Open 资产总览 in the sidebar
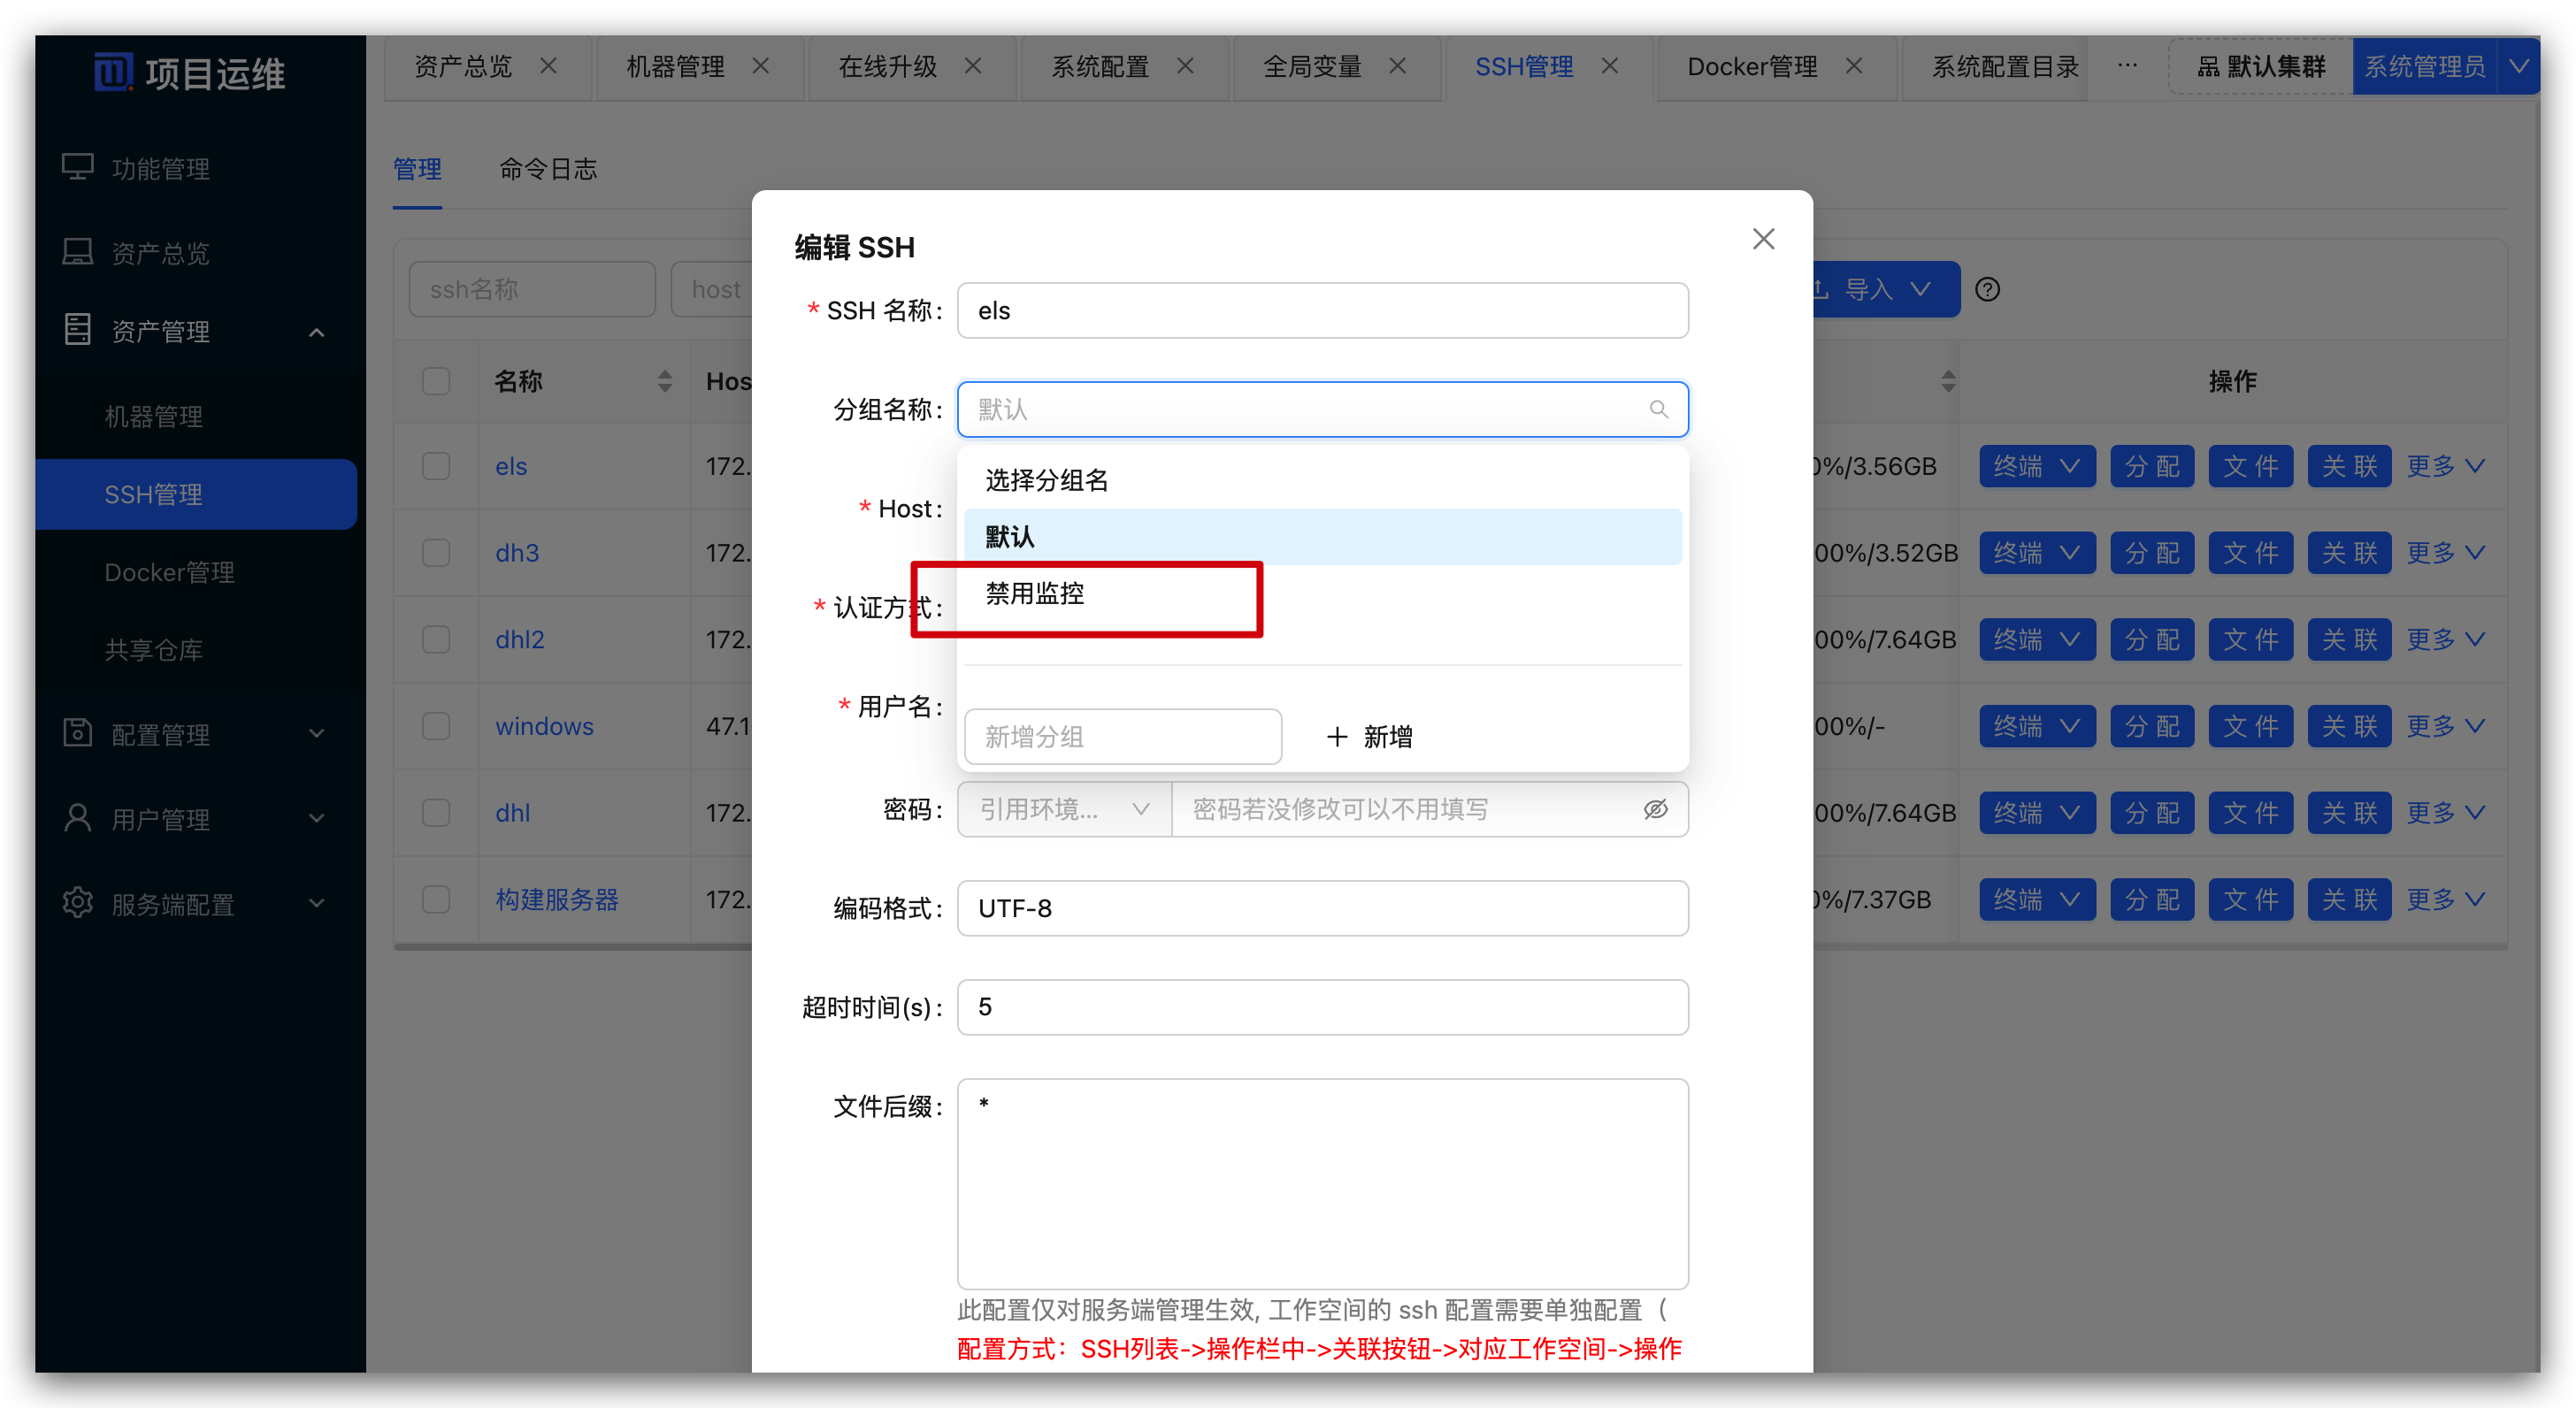Screen dimensions: 2576x1408 tap(160, 252)
